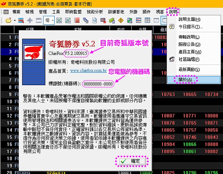
Task: Click machine code 88888888-8888
Action: click(98, 84)
